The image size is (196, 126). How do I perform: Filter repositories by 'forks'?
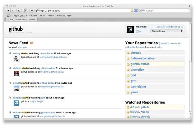pyautogui.click(x=159, y=47)
